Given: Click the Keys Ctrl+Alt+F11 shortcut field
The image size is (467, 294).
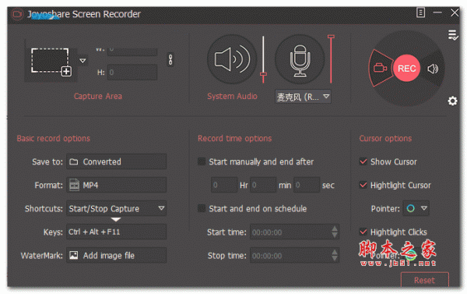Looking at the screenshot, I should tap(116, 232).
